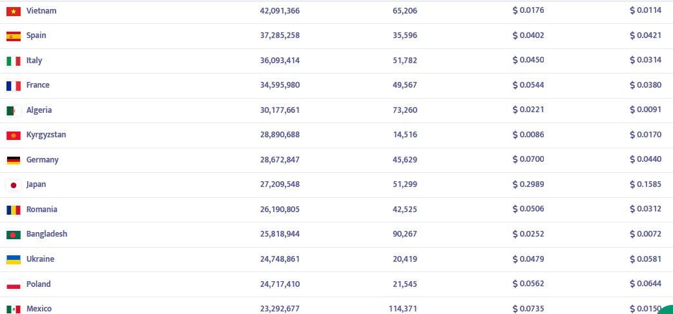Screen dimensions: 673x314
Task: Open the Poland country link
Action: pyautogui.click(x=38, y=284)
